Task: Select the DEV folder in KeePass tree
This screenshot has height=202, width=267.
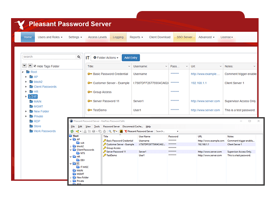Action: (81, 160)
